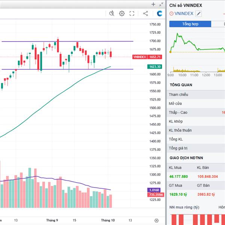Viewport: 225px width, 225px height.
Task: Click the purple 1.016B volume label
Action: [155, 190]
